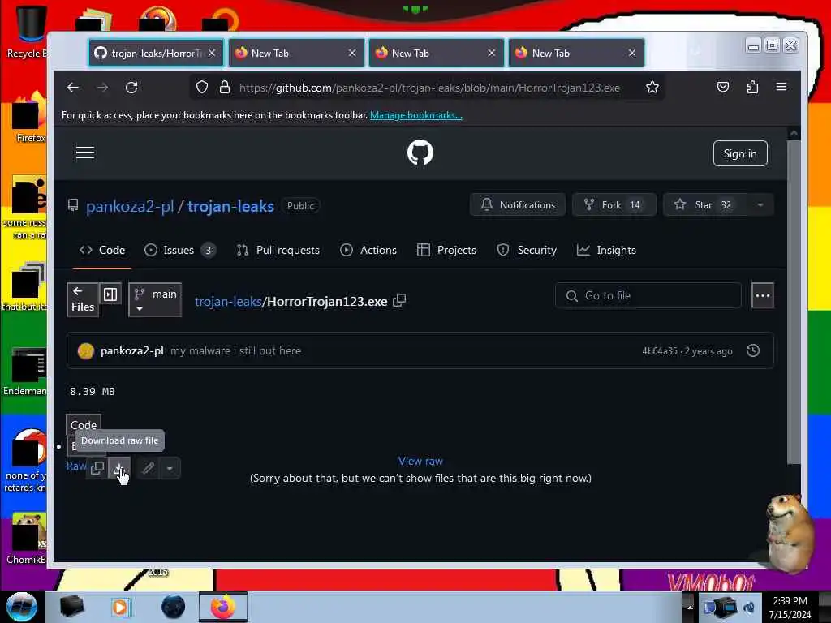
Task: Go back with the browser back arrow
Action: tap(72, 88)
